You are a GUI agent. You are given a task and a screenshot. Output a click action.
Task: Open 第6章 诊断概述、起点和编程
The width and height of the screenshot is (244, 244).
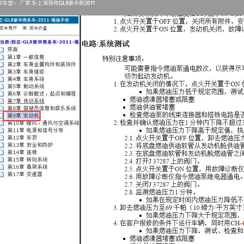(42, 94)
